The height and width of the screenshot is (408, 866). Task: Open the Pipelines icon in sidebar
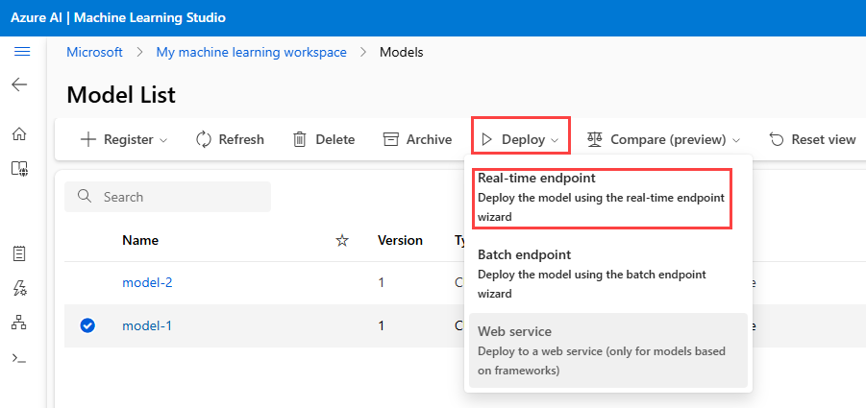click(19, 323)
